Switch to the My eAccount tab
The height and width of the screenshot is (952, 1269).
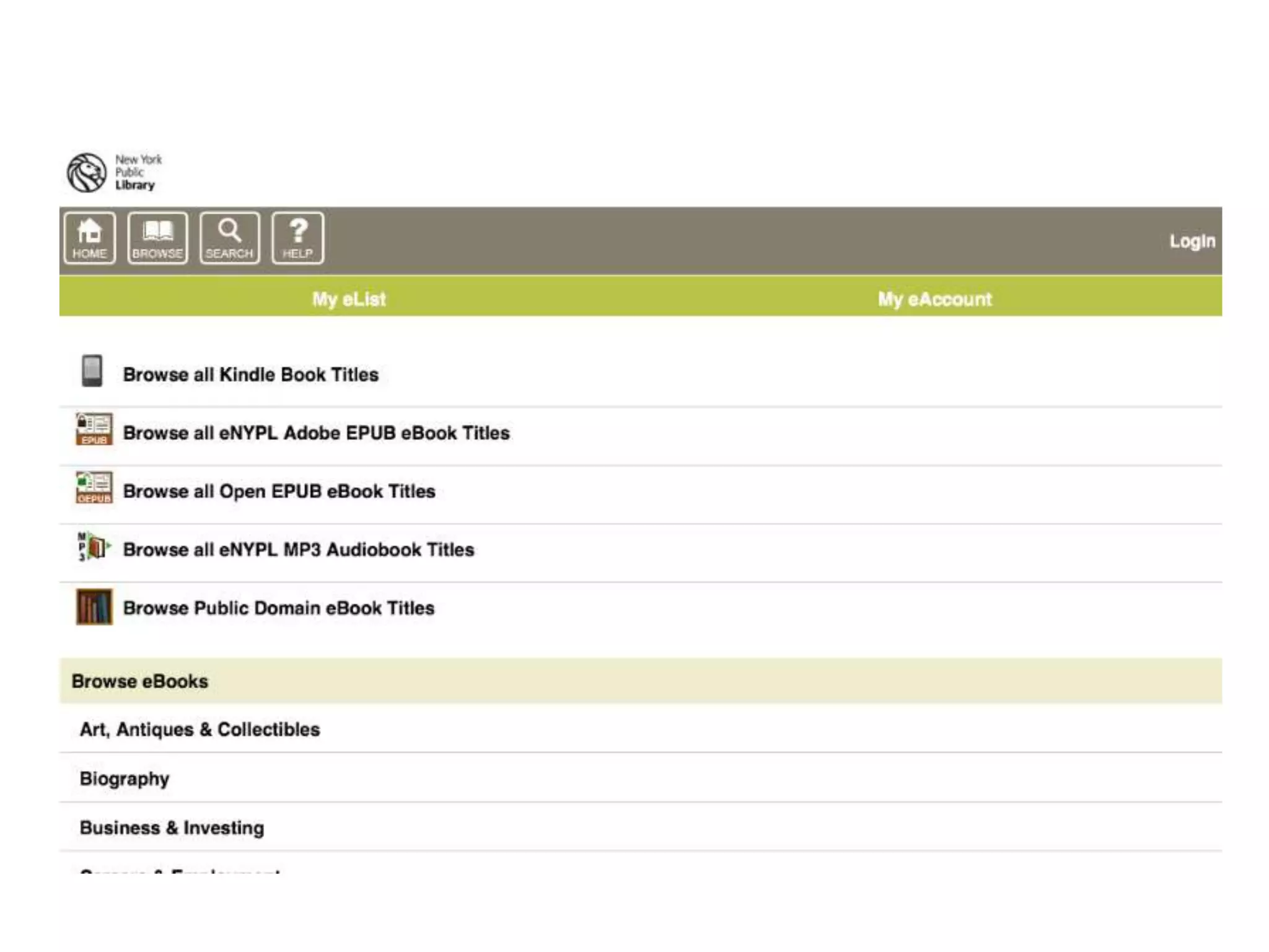coord(934,299)
